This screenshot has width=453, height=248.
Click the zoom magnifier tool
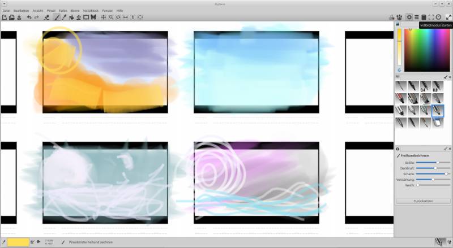pos(111,18)
